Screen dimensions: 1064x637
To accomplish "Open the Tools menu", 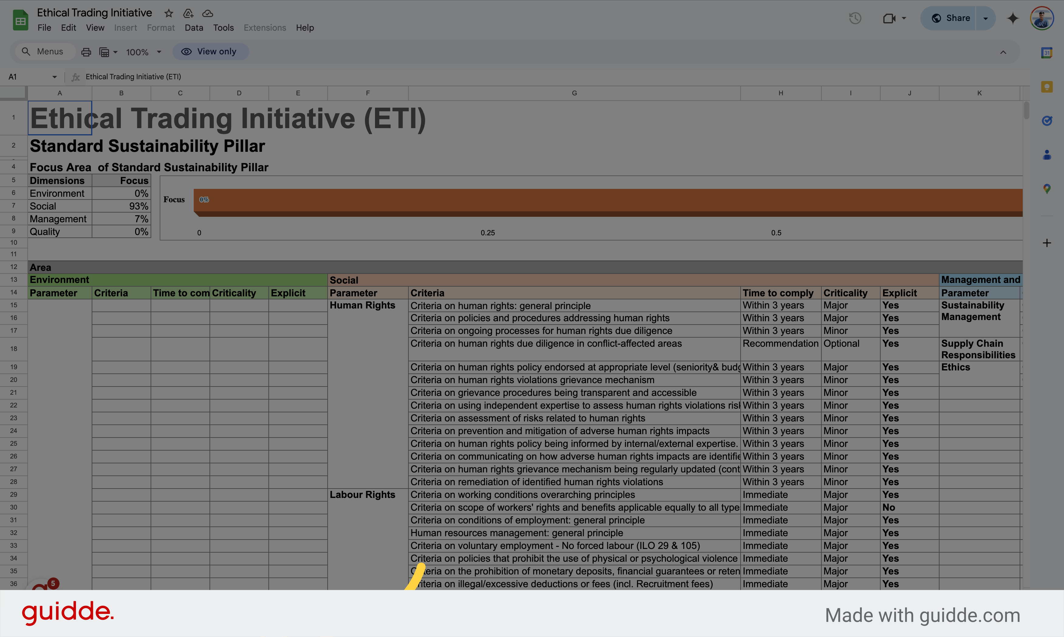I will (x=223, y=27).
